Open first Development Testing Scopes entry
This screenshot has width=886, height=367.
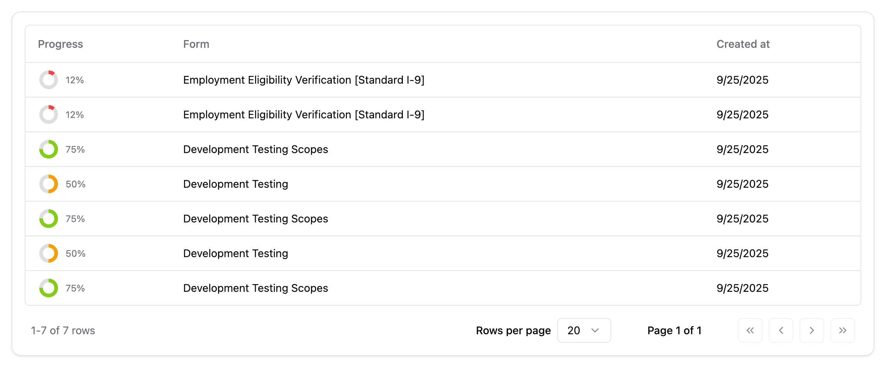[255, 149]
